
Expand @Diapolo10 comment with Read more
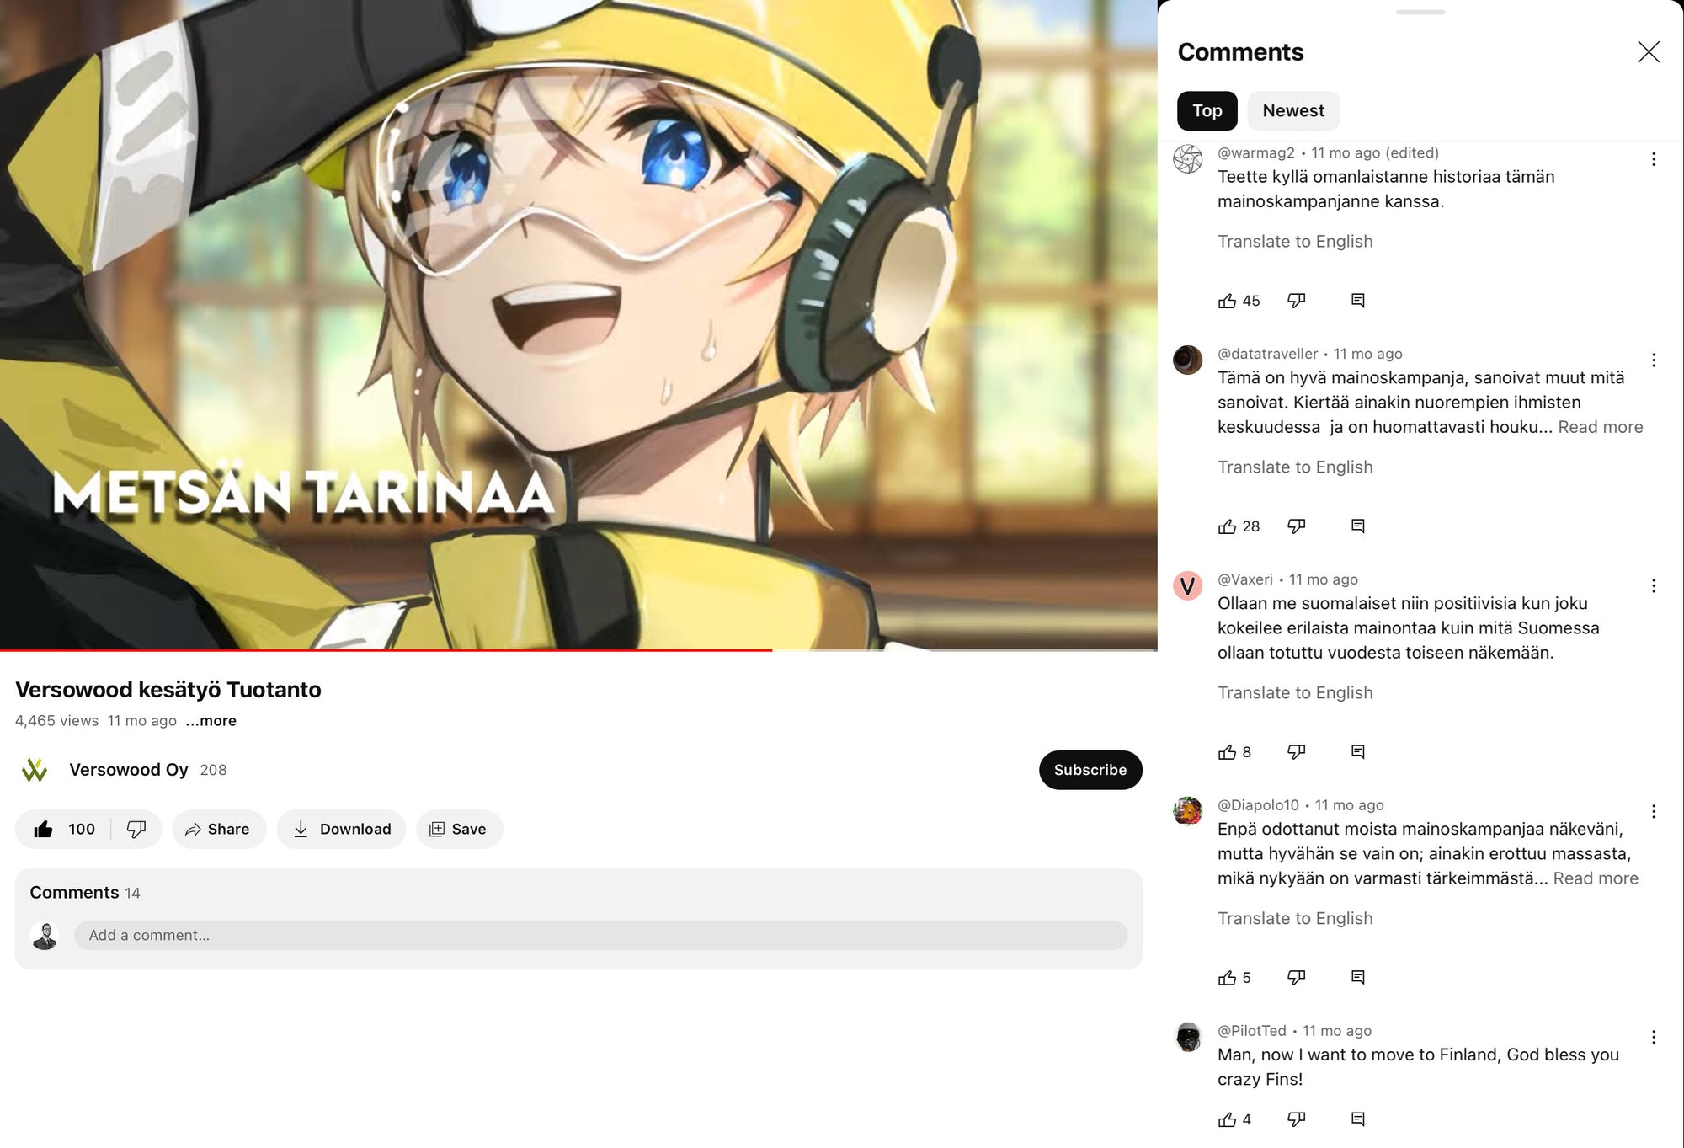[x=1596, y=878]
